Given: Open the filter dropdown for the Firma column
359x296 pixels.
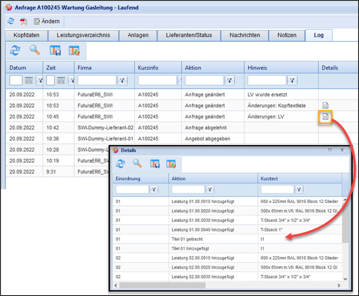Looking at the screenshot, I should 122,80.
